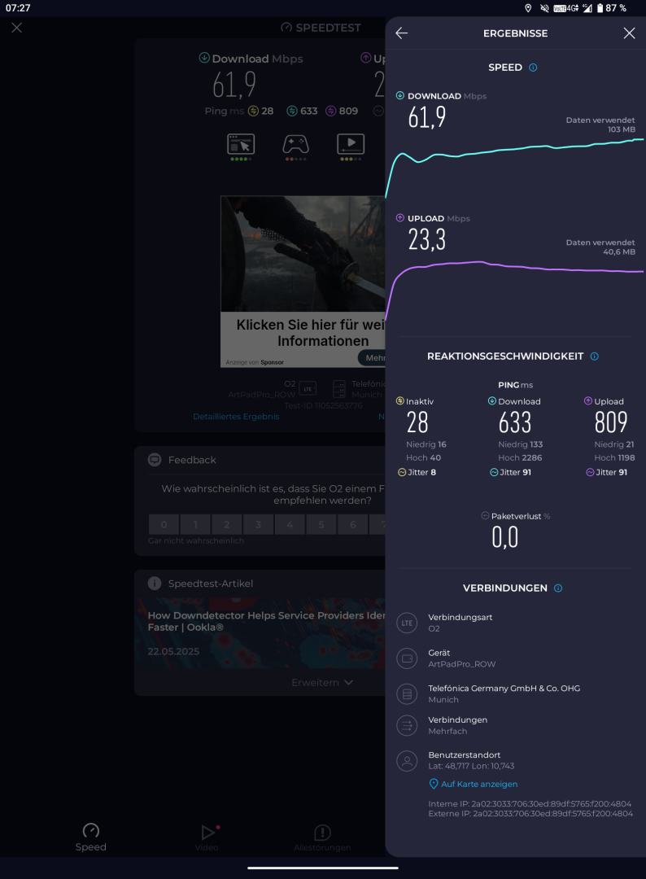This screenshot has height=879, width=646.
Task: Click Interne IP address text
Action: pos(530,803)
